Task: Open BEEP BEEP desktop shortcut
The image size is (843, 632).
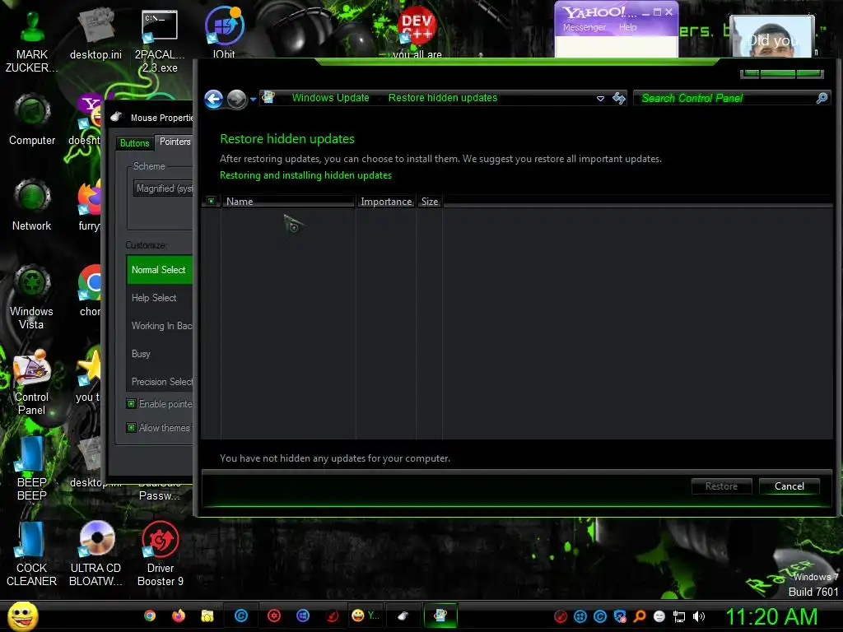Action: coord(32,468)
